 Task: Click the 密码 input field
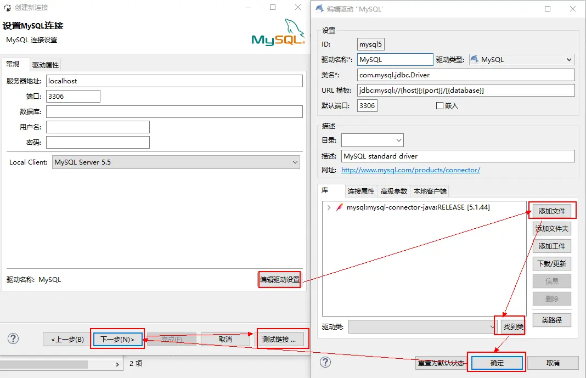98,142
